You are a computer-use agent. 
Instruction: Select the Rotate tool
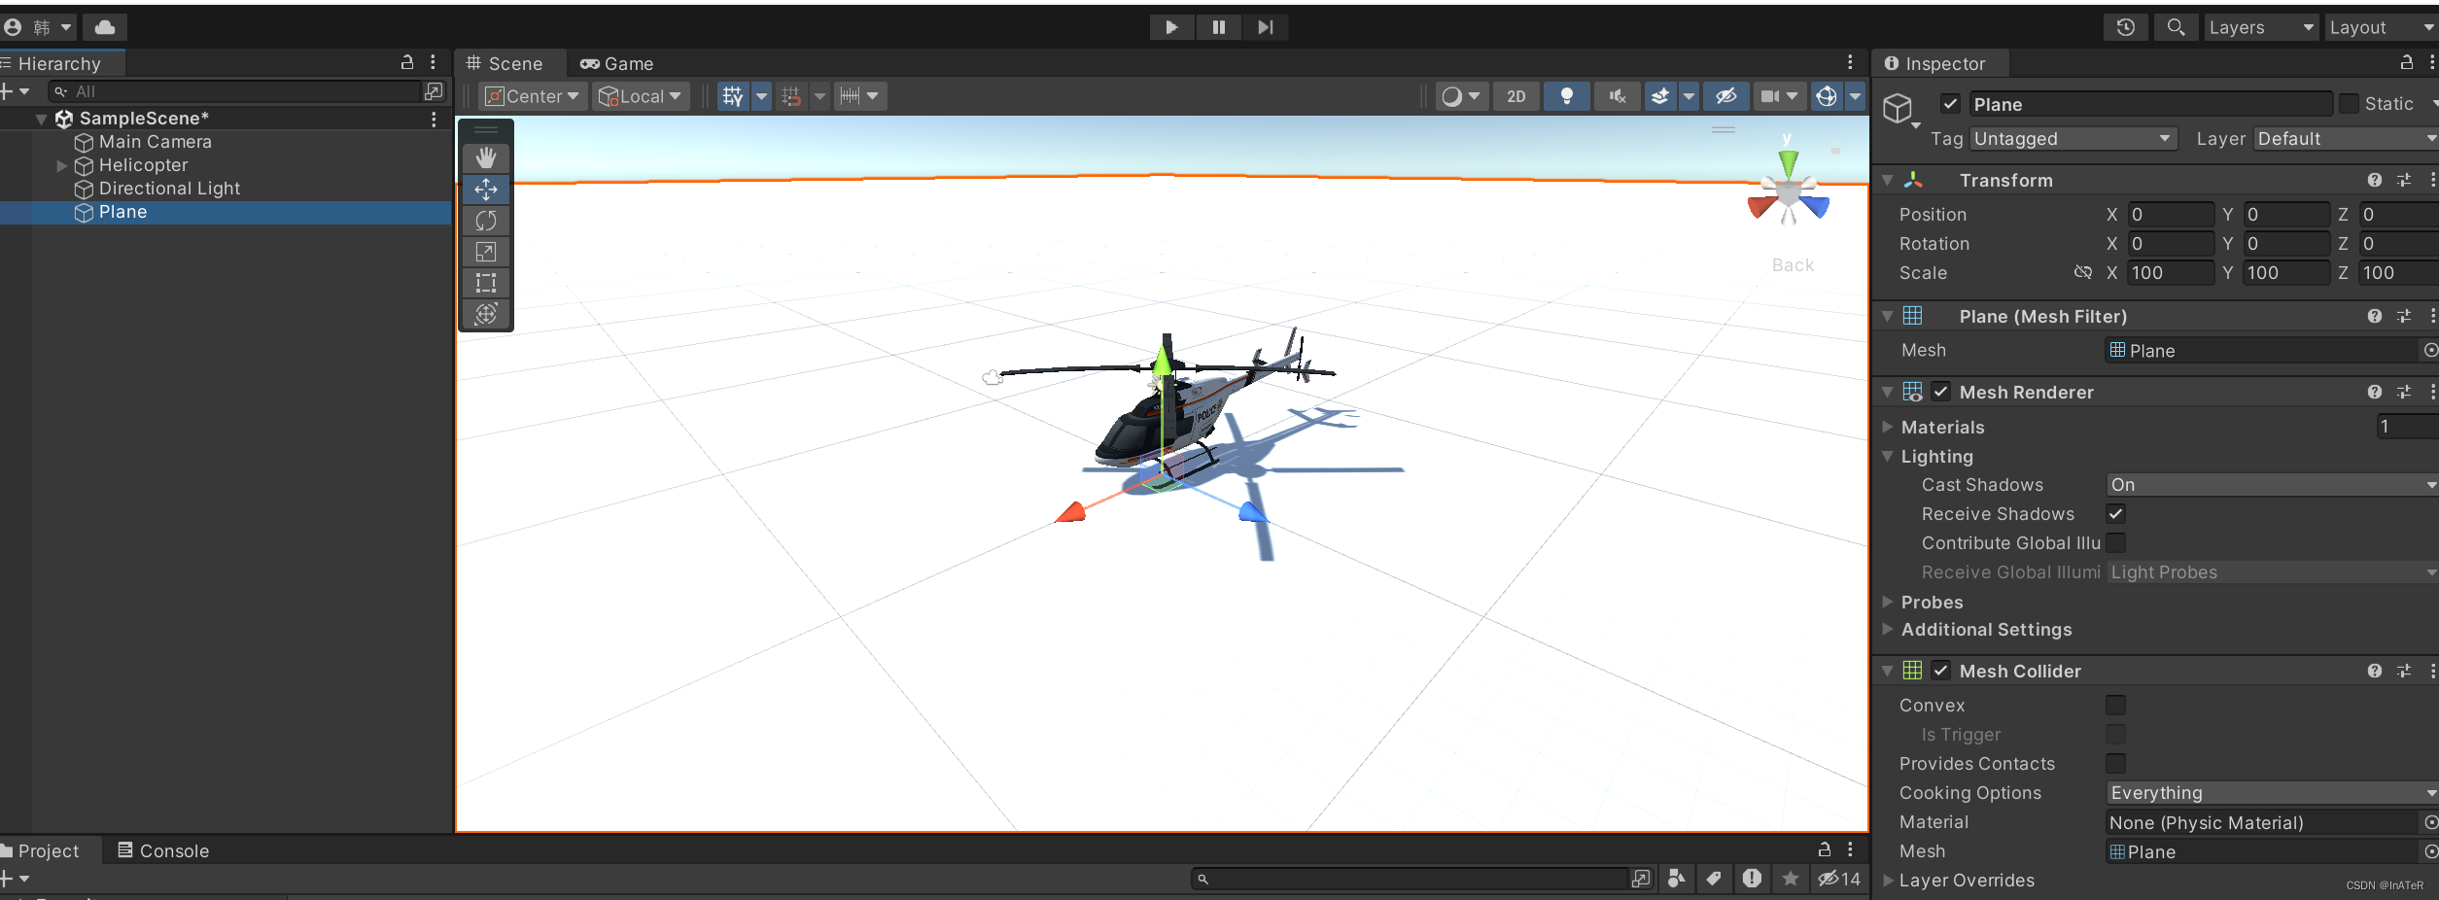click(x=485, y=221)
